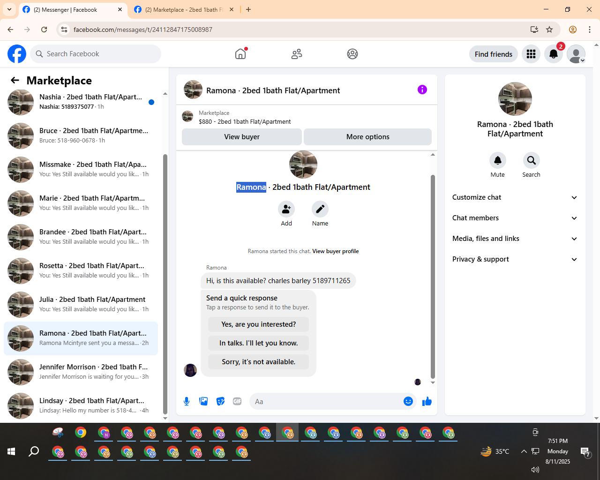This screenshot has height=480, width=600.
Task: Send quick reply In talks. I'll let you know.
Action: click(x=259, y=343)
